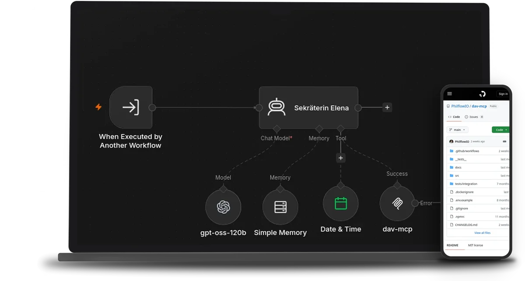Open the .dockerignore file
This screenshot has width=525, height=281.
pyautogui.click(x=464, y=192)
